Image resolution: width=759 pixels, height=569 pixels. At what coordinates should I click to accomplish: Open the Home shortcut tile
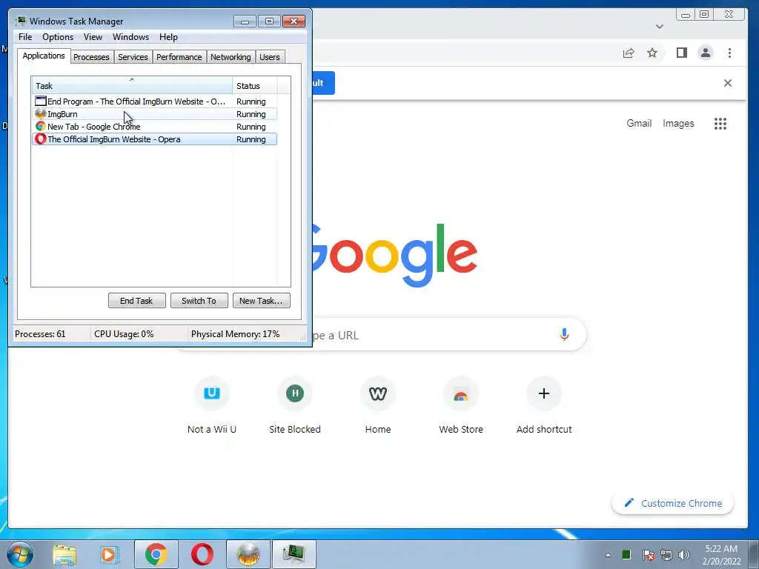(x=378, y=407)
